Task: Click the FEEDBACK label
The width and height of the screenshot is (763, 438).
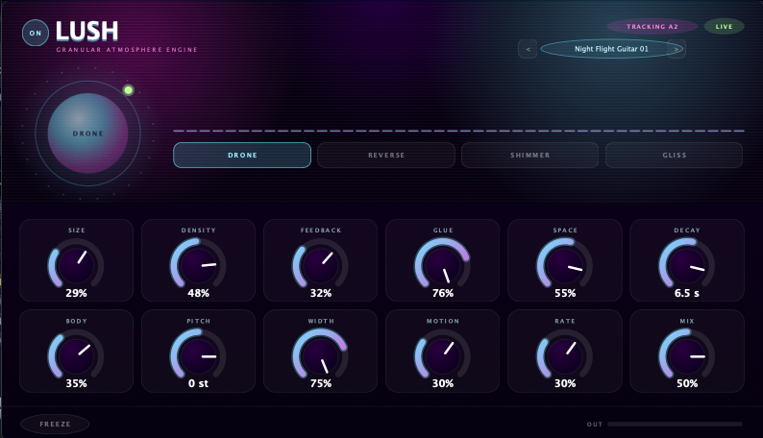Action: point(321,230)
